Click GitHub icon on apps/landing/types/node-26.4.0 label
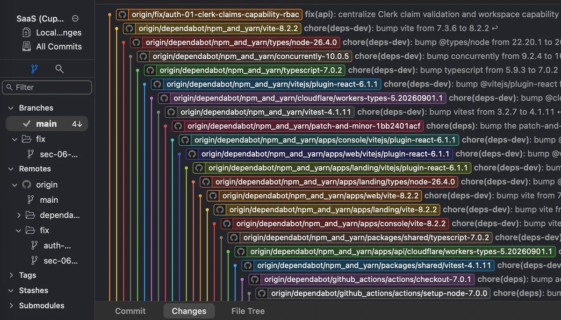The width and height of the screenshot is (561, 320). click(x=207, y=182)
